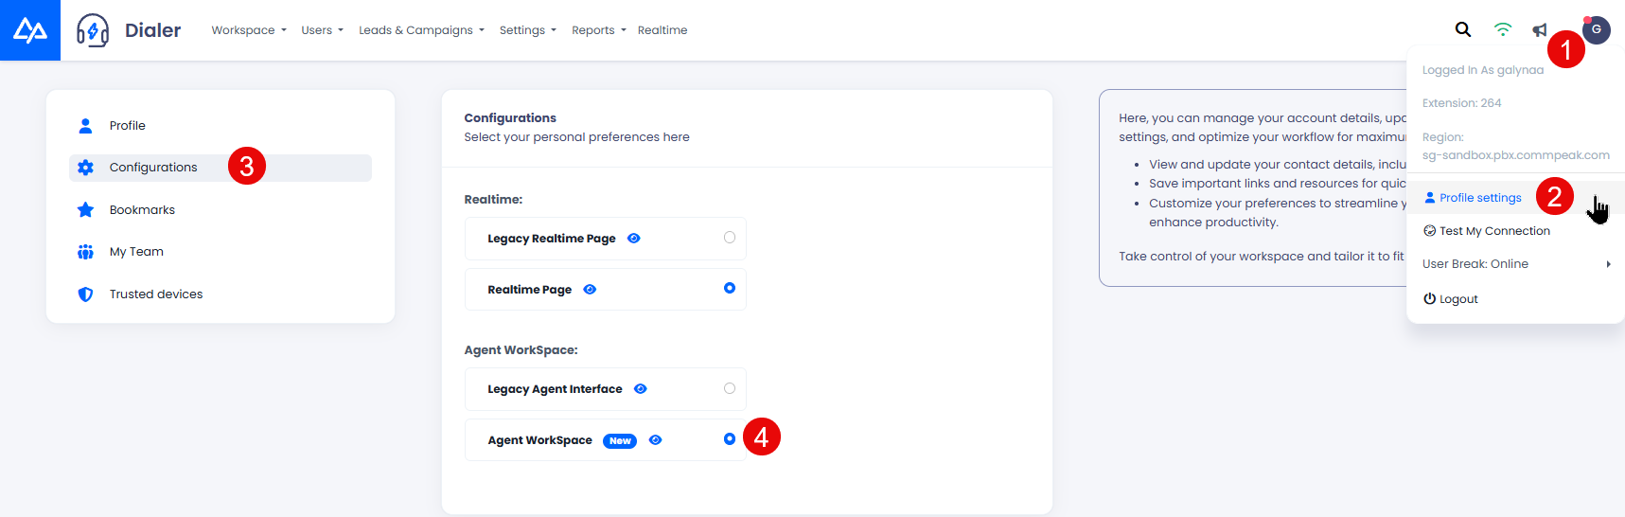Open the Reports dropdown menu
The height and width of the screenshot is (517, 1625).
click(599, 30)
